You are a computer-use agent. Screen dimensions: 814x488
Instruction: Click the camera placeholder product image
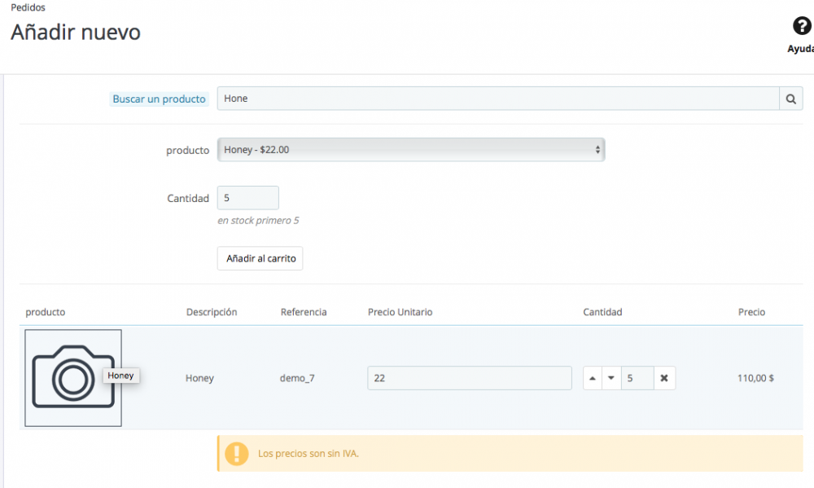click(x=72, y=377)
